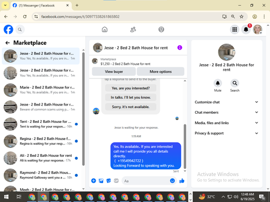Open Terri's unread conversation
This screenshot has height=202, width=270.
40,124
